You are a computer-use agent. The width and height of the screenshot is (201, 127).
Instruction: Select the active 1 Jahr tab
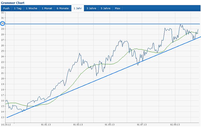point(78,8)
